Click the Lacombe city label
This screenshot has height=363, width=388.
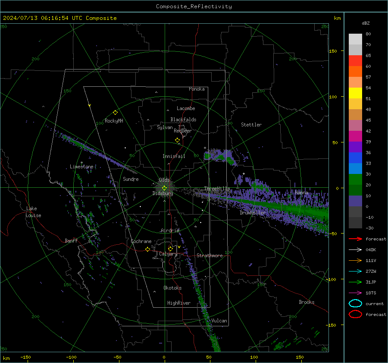click(x=186, y=108)
